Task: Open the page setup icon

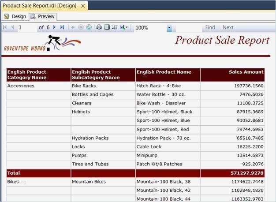Action: 115,27
